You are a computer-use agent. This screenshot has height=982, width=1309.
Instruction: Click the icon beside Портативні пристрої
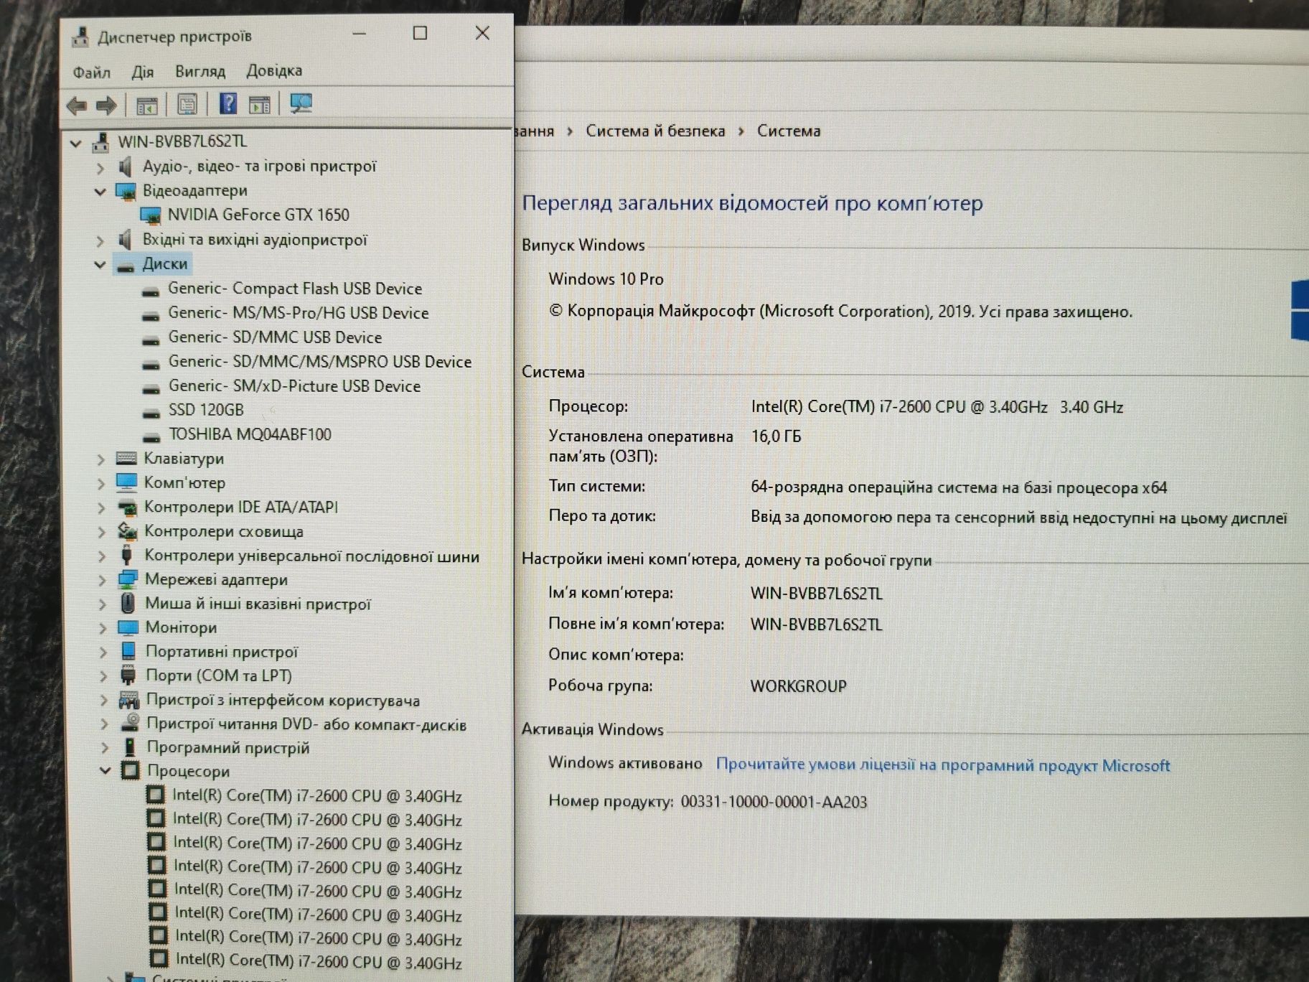[128, 650]
